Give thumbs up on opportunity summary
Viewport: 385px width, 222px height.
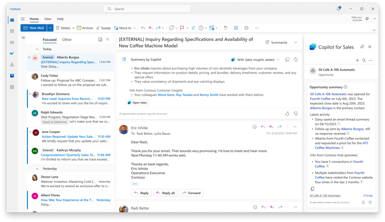point(363,202)
